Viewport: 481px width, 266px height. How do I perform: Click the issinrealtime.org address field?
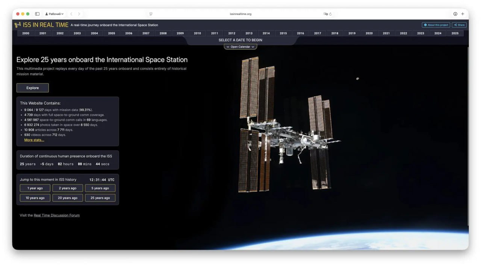click(x=240, y=14)
